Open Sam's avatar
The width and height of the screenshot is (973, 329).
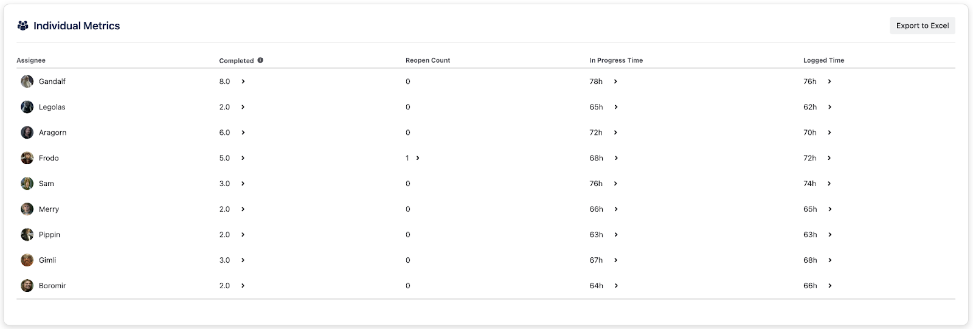click(x=27, y=184)
